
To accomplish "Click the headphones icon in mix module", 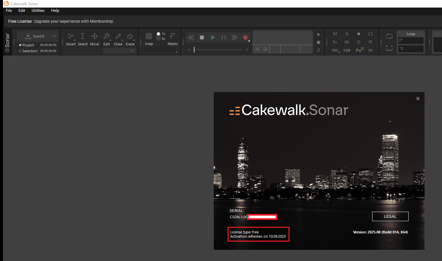I will pos(371,34).
